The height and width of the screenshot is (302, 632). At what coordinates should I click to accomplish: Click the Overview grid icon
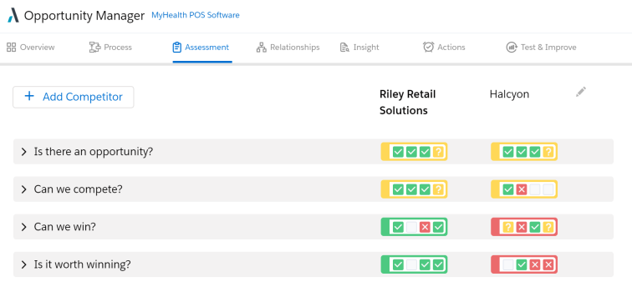tap(12, 48)
